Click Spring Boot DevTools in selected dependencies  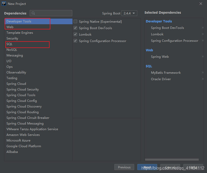168,28
